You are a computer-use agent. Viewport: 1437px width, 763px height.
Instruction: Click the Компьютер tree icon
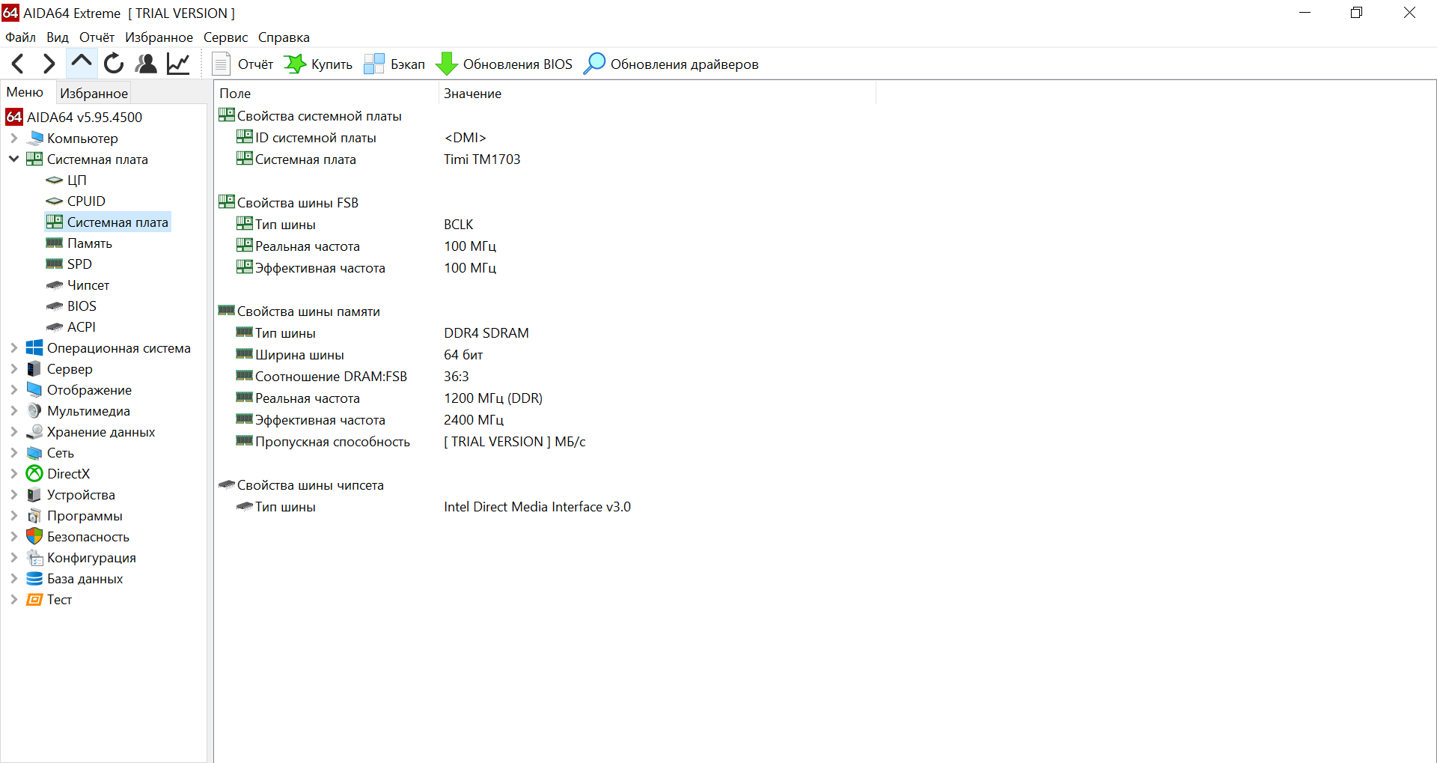tap(34, 138)
